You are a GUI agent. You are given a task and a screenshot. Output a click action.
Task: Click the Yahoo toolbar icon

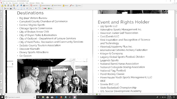45,9
